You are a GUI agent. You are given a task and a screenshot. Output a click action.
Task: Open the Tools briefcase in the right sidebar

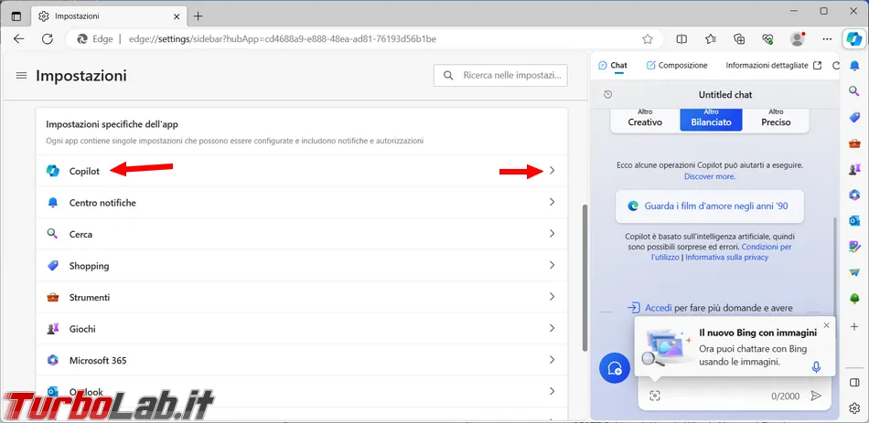[854, 143]
